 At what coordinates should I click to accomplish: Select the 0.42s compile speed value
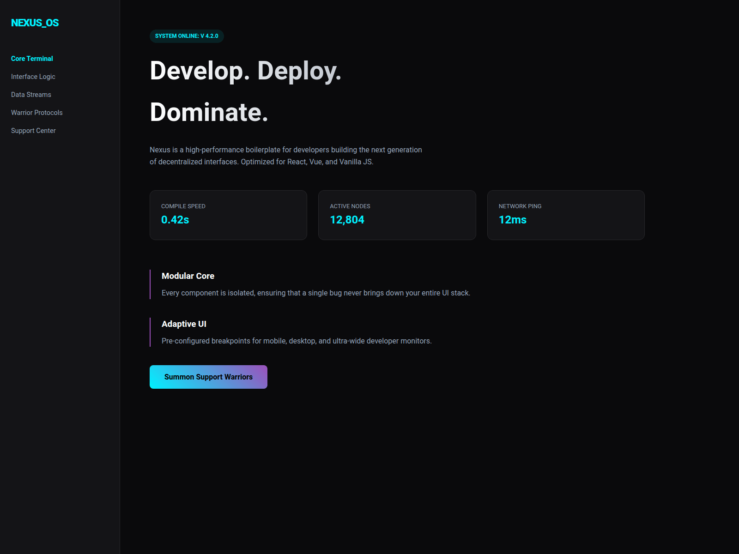pyautogui.click(x=175, y=220)
